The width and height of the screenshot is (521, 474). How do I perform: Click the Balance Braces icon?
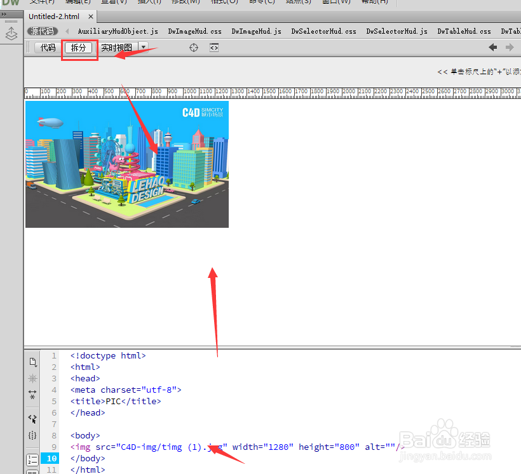click(x=32, y=435)
